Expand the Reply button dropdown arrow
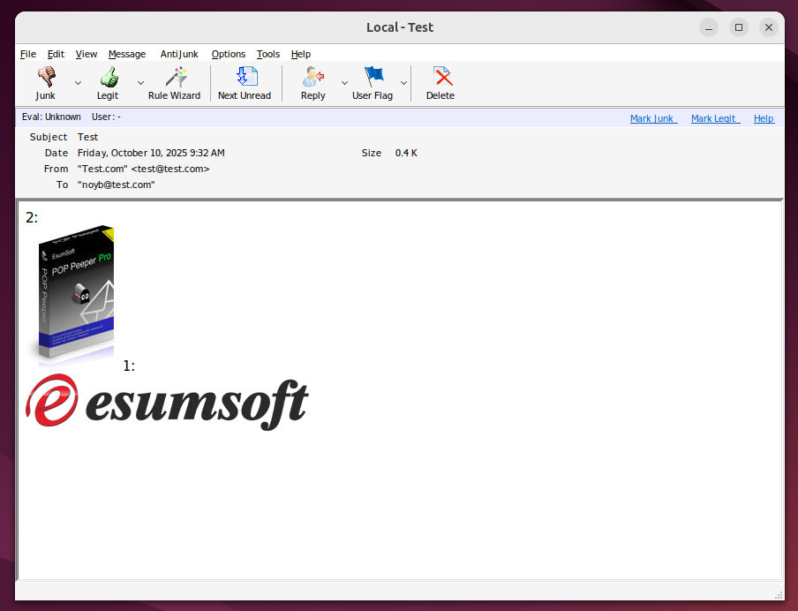This screenshot has height=611, width=798. click(344, 83)
